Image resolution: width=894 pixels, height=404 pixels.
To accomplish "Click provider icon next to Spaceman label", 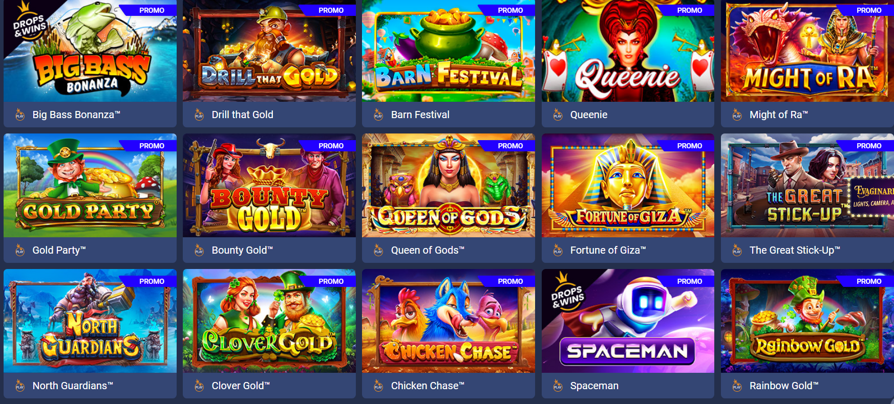I will 558,386.
